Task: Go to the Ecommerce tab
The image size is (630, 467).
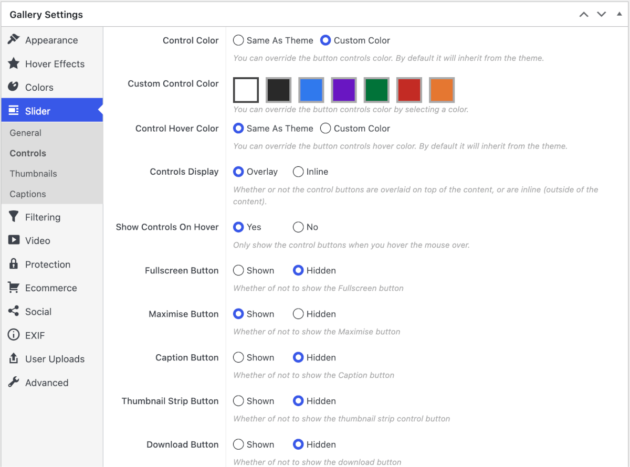Action: coord(52,288)
